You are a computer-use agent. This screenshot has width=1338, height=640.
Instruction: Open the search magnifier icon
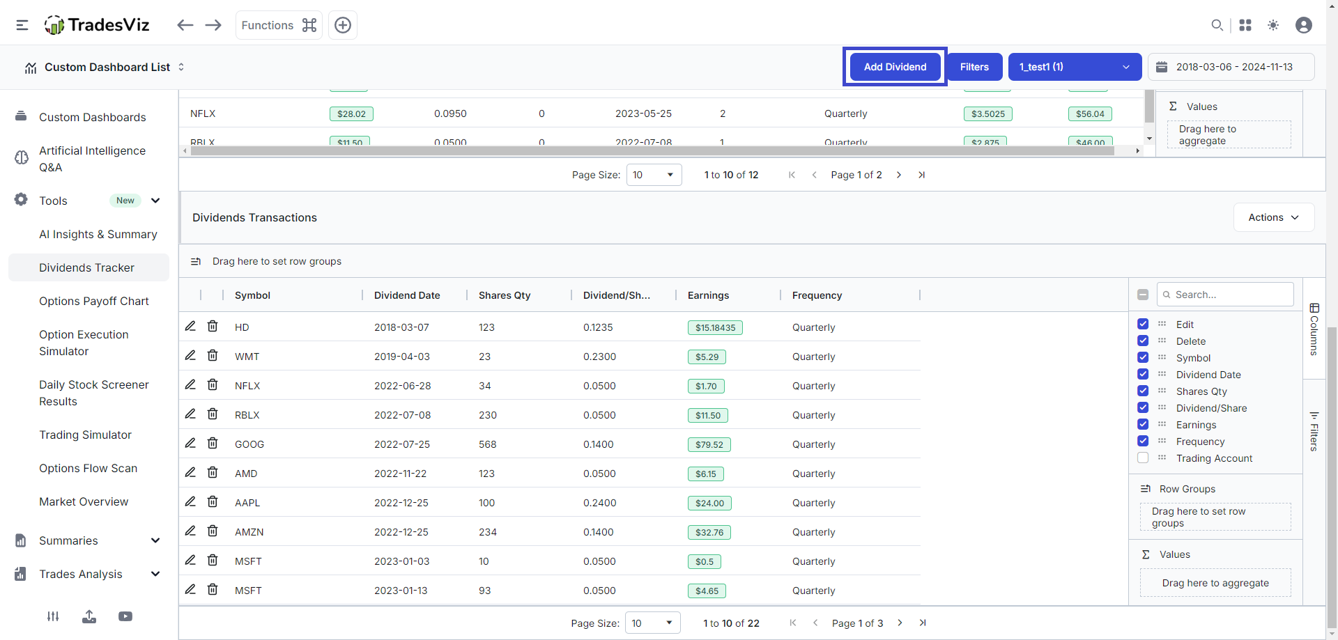tap(1217, 25)
